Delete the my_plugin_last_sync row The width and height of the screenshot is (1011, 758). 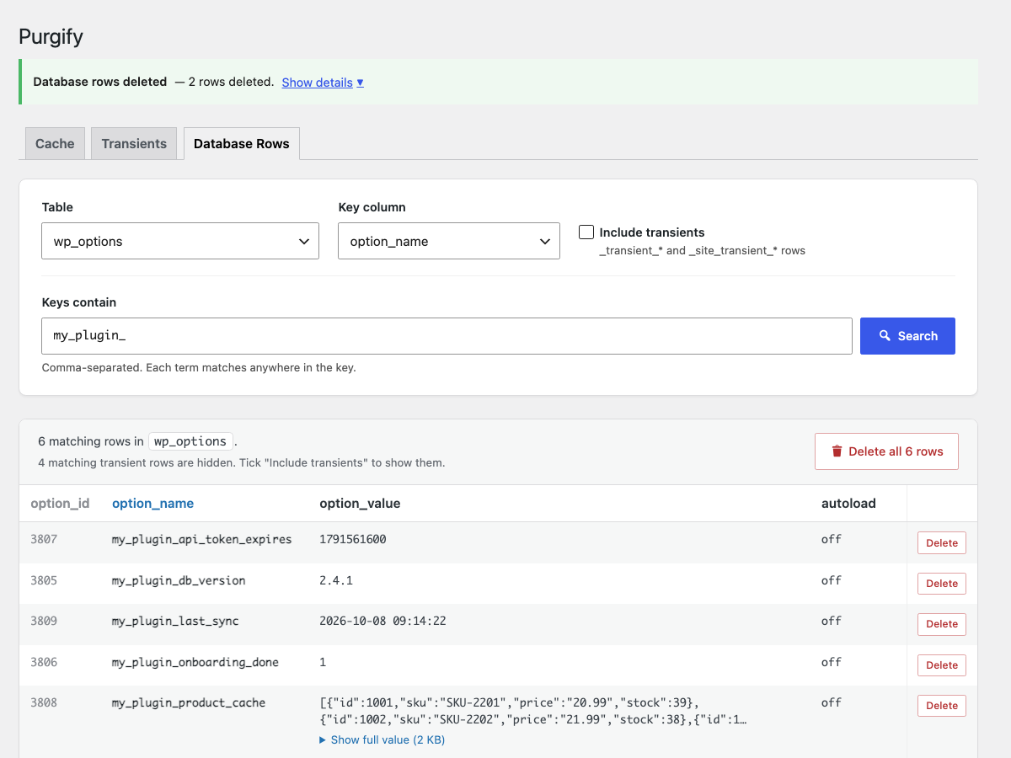pos(942,624)
